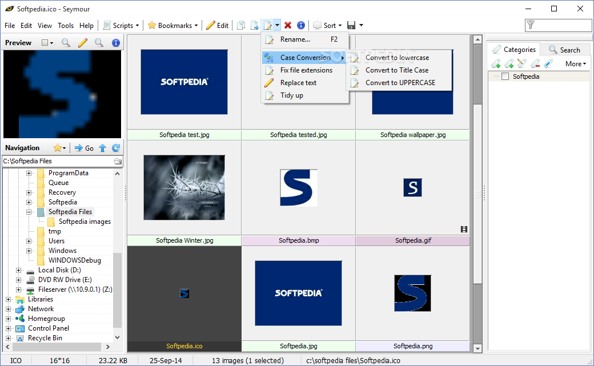This screenshot has width=594, height=366.
Task: Choose Fix file extensions
Action: (x=305, y=70)
